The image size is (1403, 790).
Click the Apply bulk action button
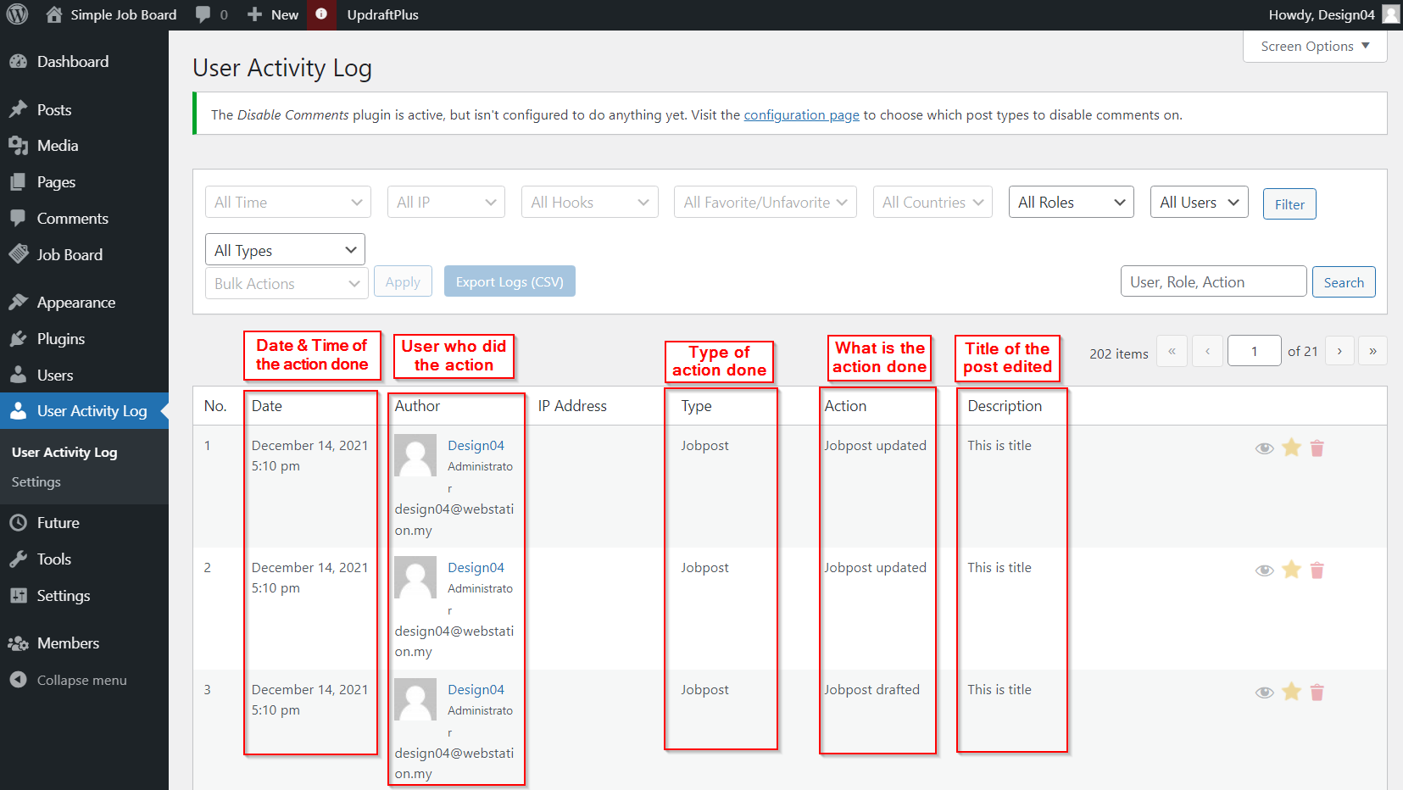(x=403, y=281)
